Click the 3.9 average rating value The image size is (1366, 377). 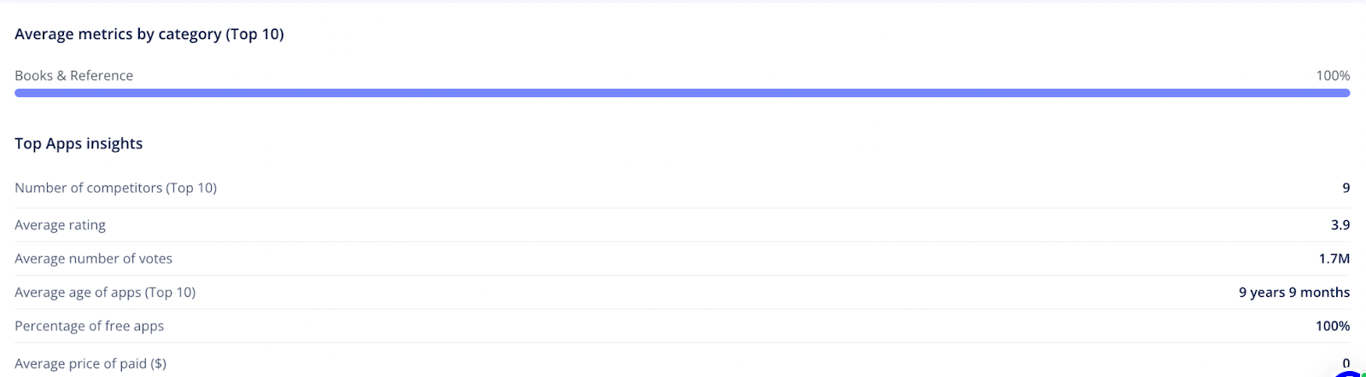1340,225
